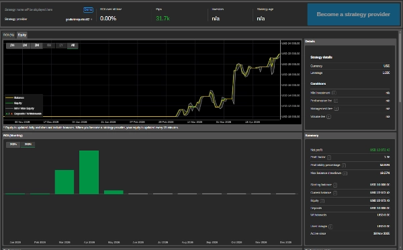Click the Apr 2026 ROI bar
Viewport: 403px width, 250px height.
[89, 172]
